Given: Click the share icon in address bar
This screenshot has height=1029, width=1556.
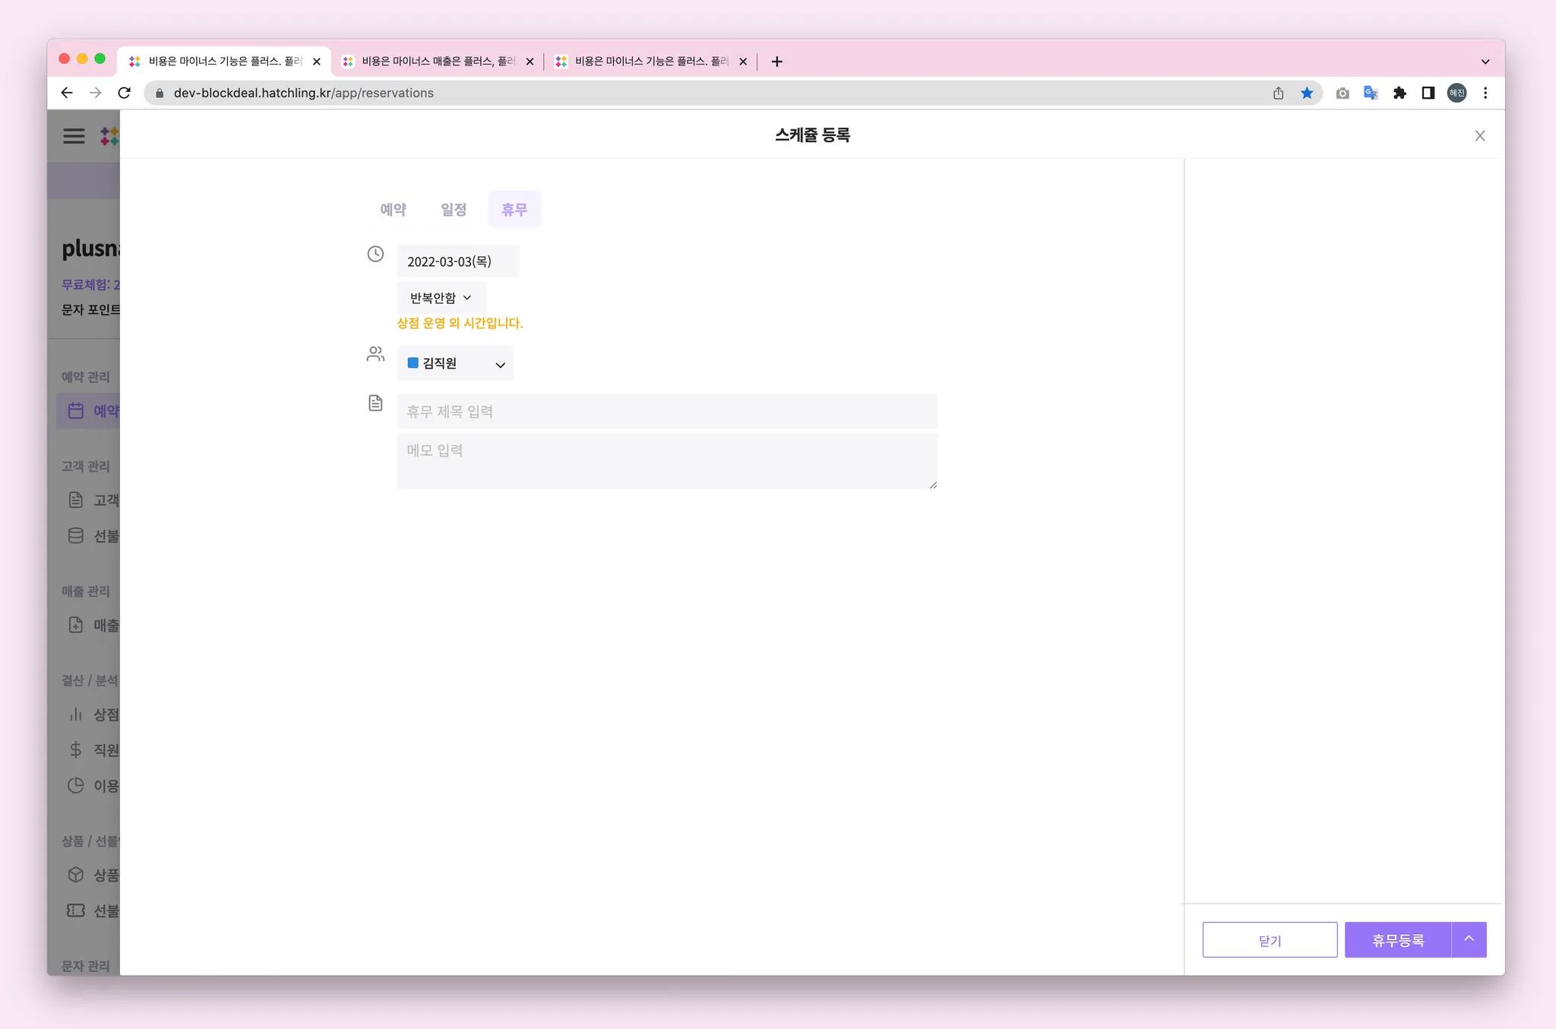Looking at the screenshot, I should 1279,93.
